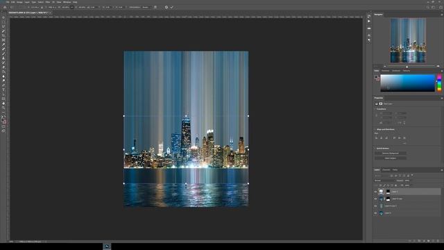Open the File menu
This screenshot has height=250, width=444.
(8, 2)
